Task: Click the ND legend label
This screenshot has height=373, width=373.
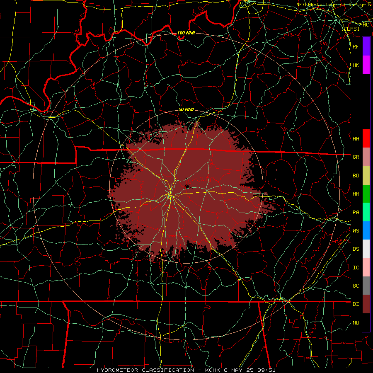Action: click(x=356, y=323)
